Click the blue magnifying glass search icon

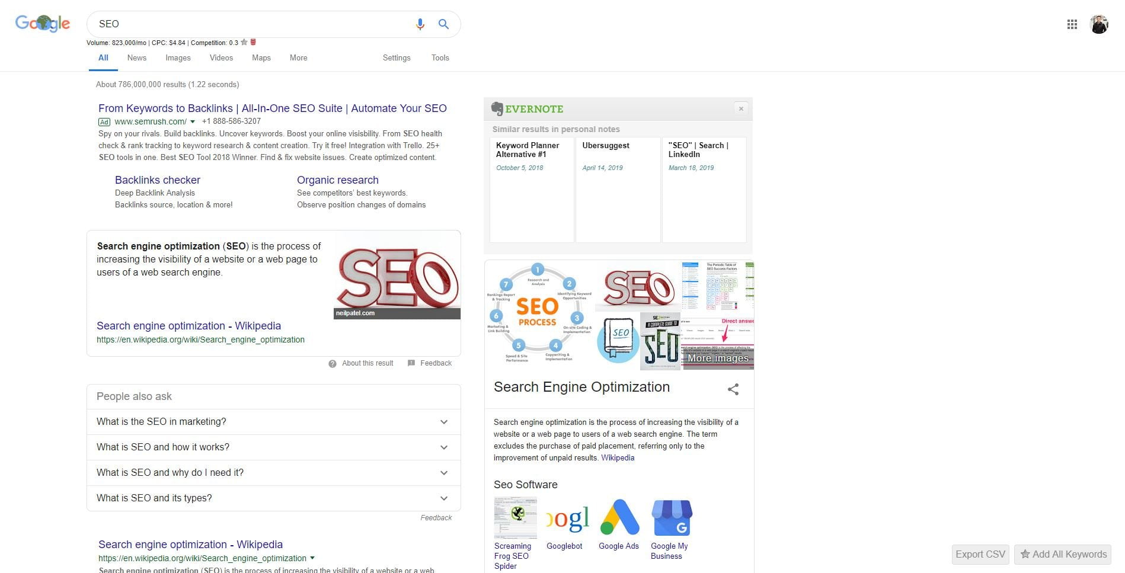pyautogui.click(x=443, y=24)
